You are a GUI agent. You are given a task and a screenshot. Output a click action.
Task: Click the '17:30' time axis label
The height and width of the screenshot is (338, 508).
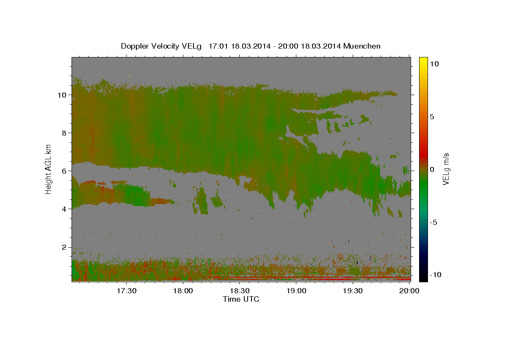click(x=127, y=291)
